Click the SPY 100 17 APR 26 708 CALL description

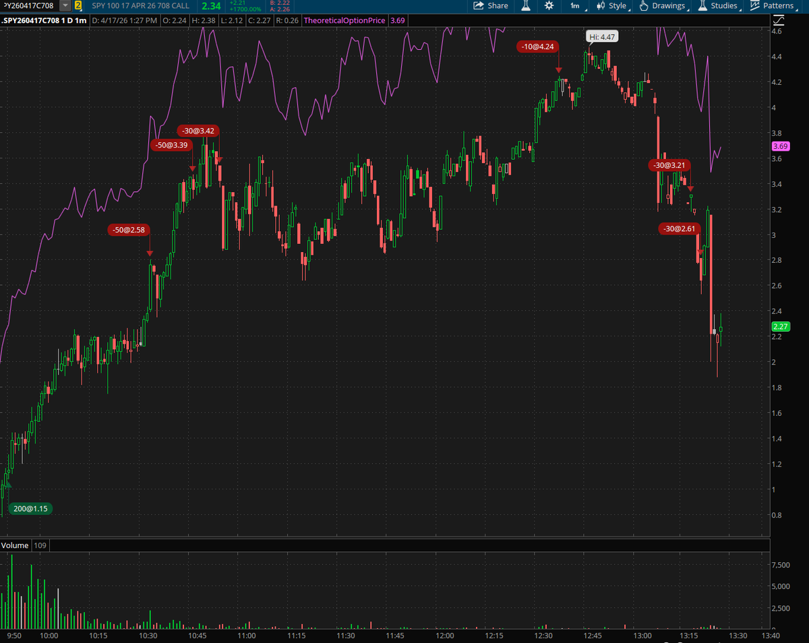pyautogui.click(x=142, y=5)
